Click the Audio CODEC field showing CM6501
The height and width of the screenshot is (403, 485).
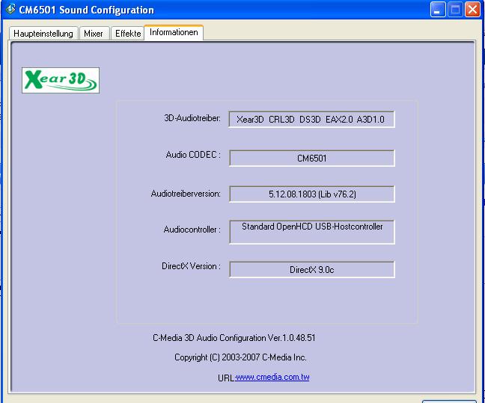point(312,159)
